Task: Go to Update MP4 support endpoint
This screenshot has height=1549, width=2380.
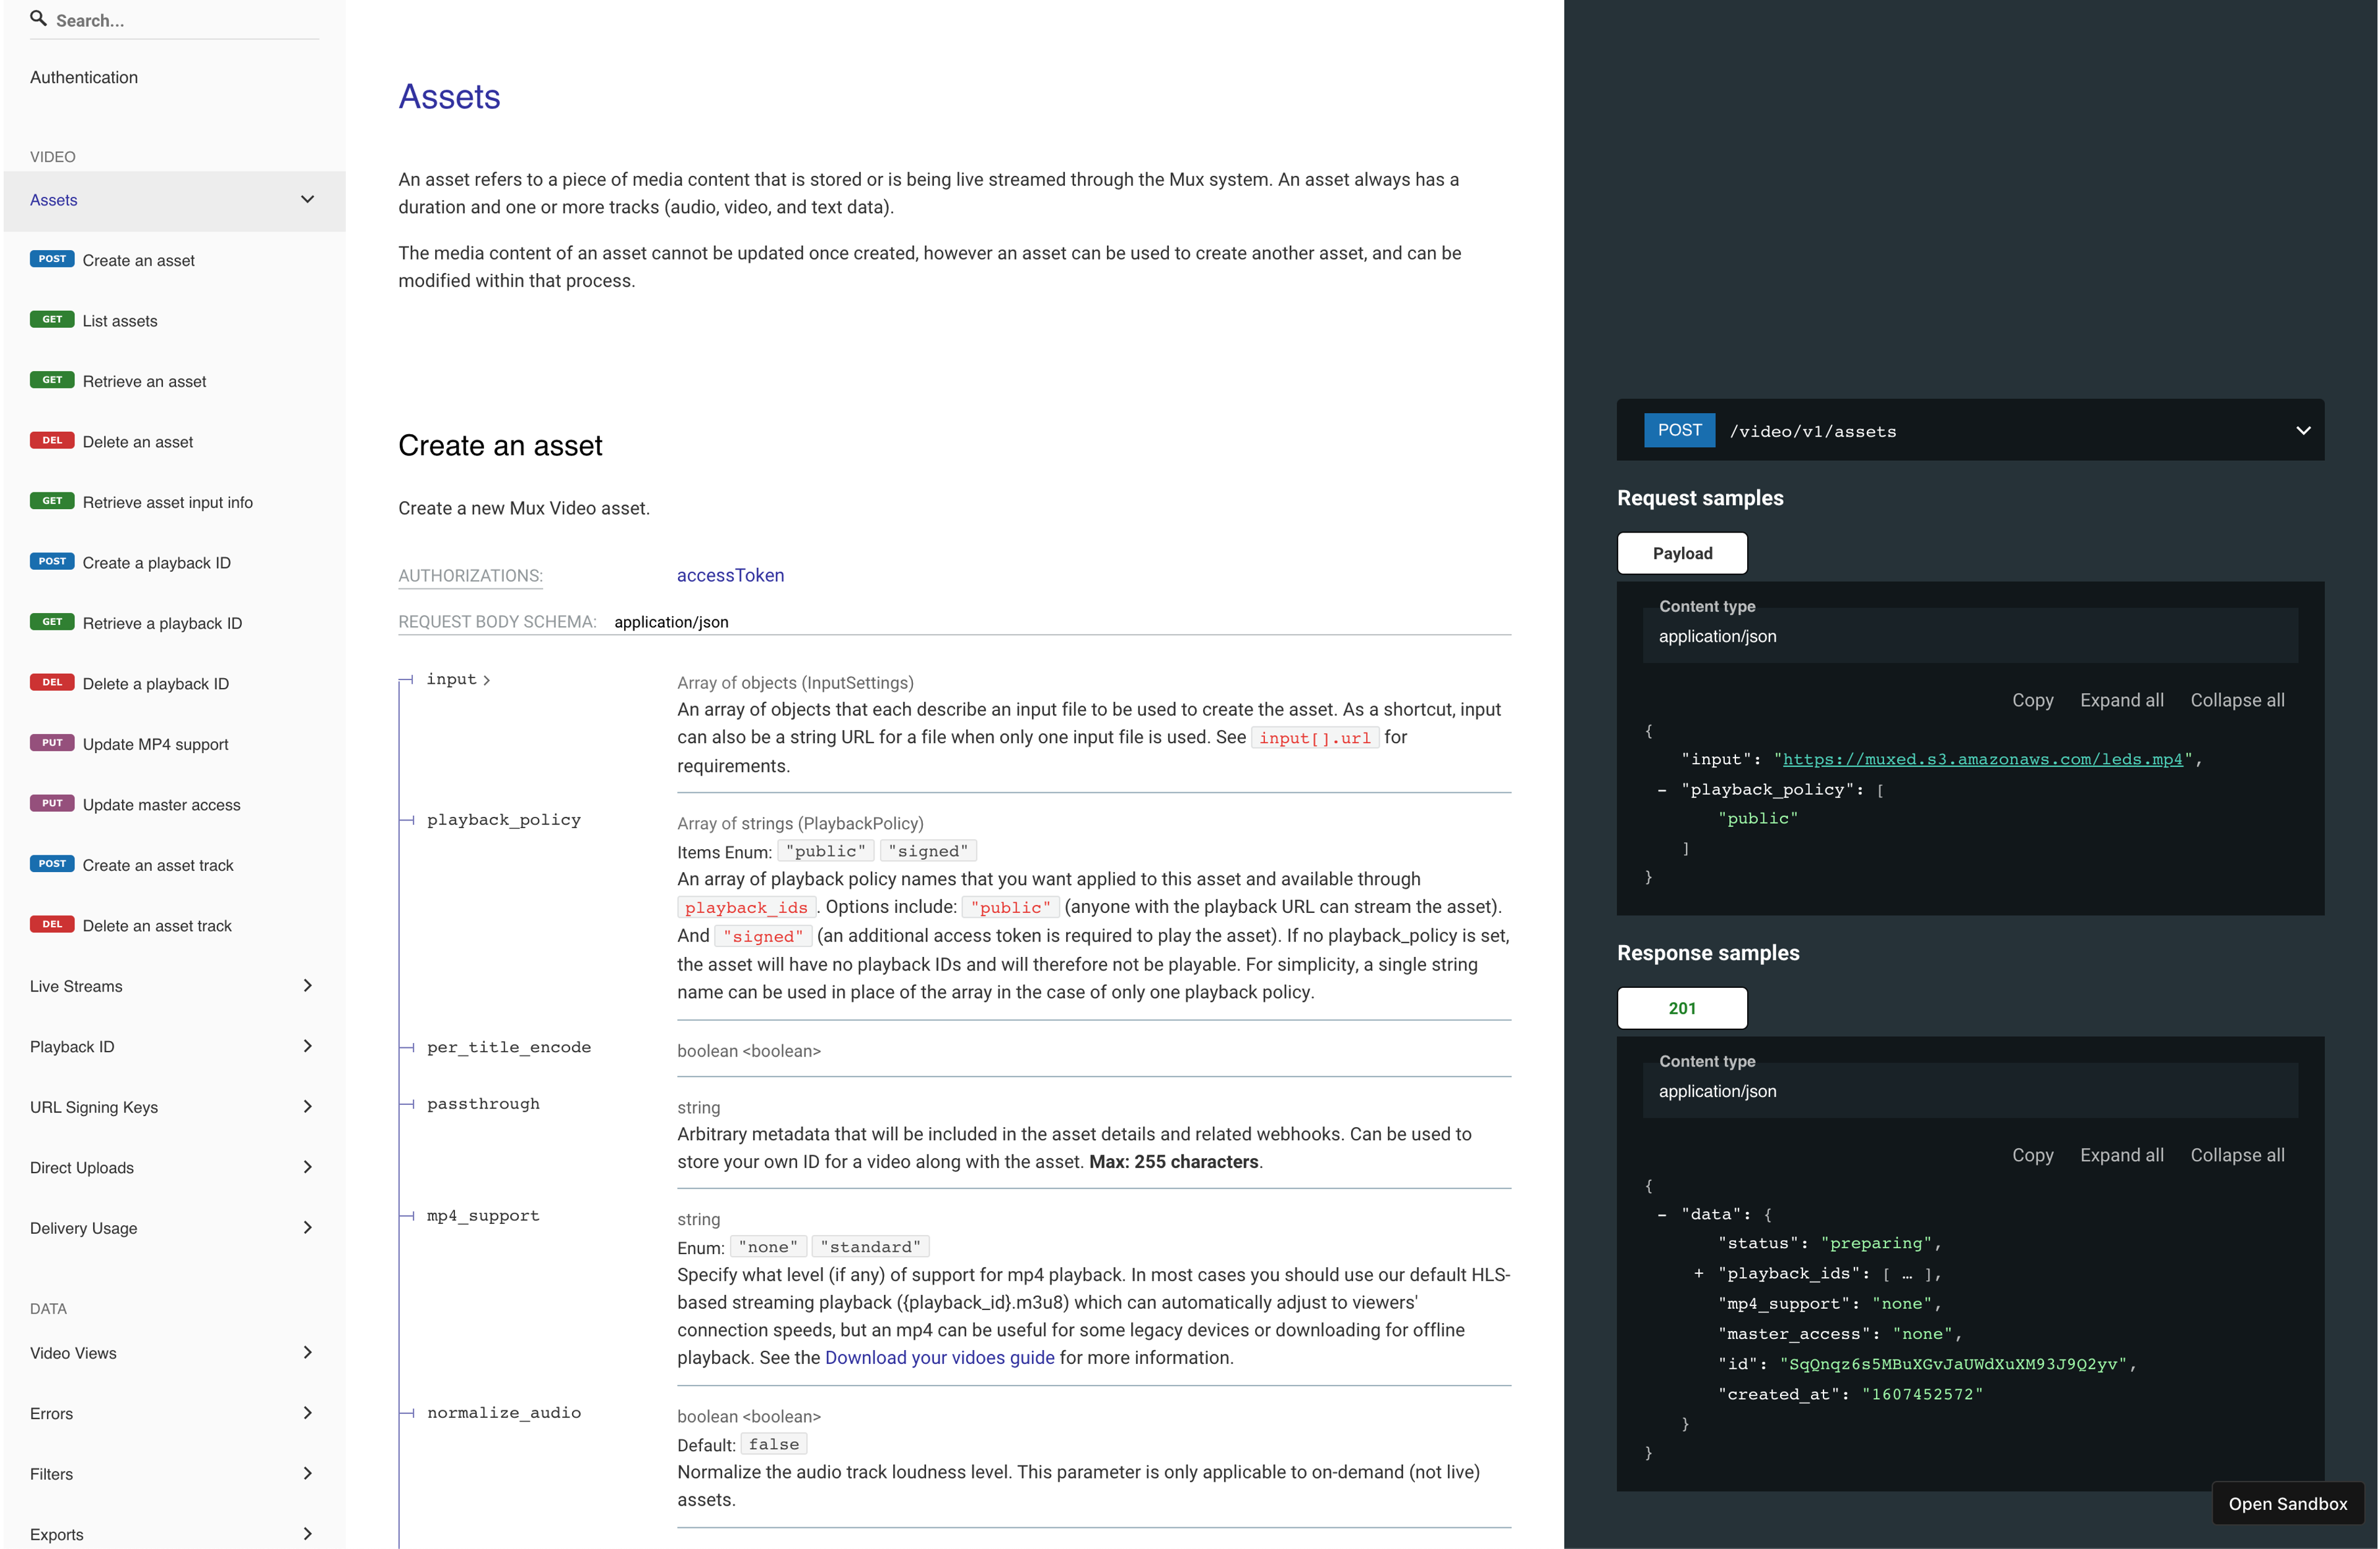Action: point(155,744)
